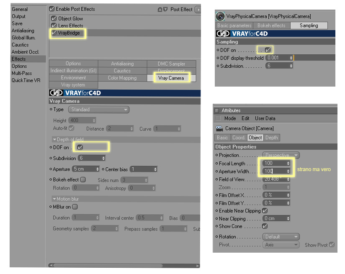Click the Attributes panel grip icon
The image size is (345, 274).
click(x=218, y=118)
